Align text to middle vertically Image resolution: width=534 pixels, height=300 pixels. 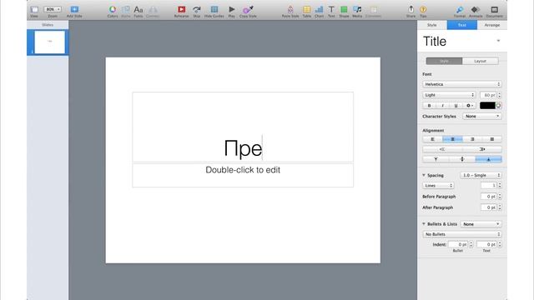pos(462,159)
